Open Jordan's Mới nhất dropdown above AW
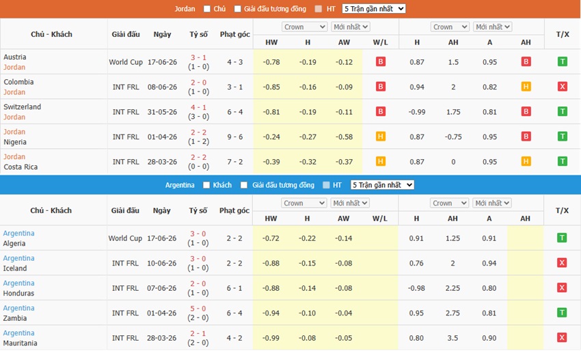The image size is (581, 353). 351,27
